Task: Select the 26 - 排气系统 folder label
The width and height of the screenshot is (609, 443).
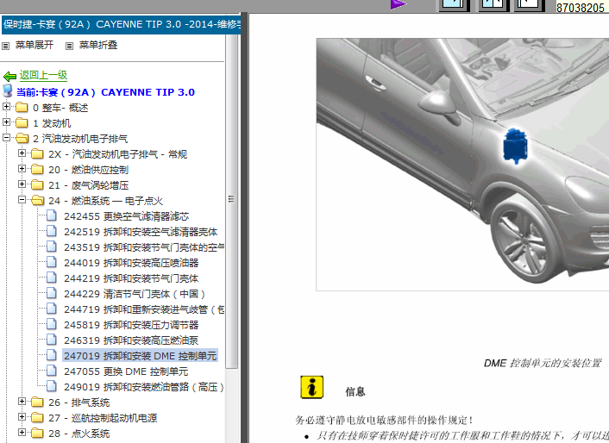Action: (79, 402)
